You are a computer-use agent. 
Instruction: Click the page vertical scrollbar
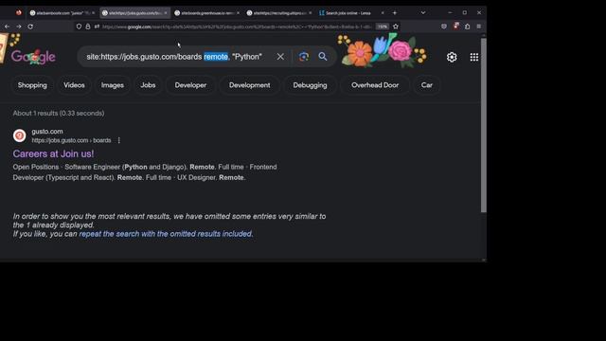point(484,124)
